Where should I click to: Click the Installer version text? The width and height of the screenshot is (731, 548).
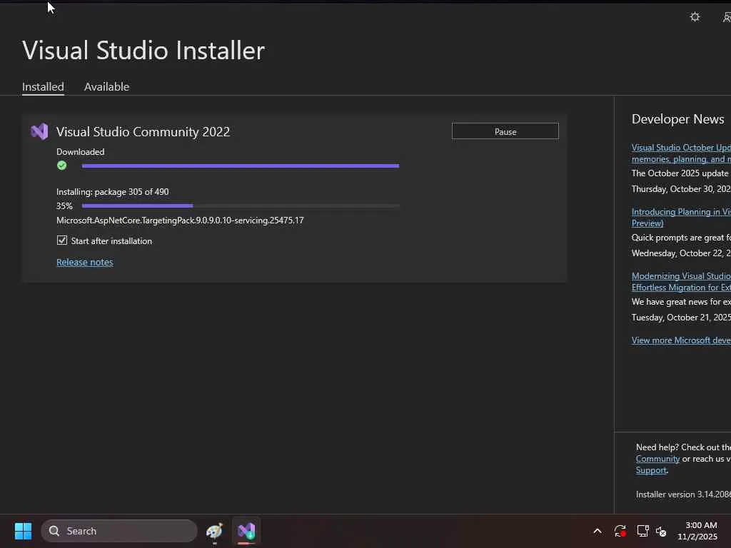pyautogui.click(x=683, y=494)
